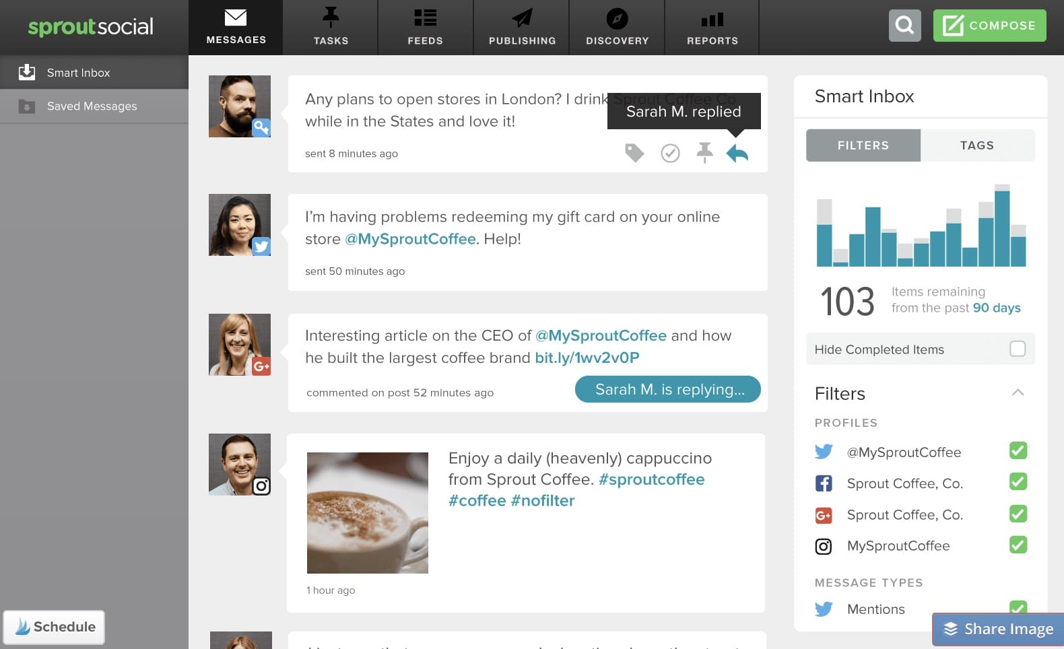Viewport: 1064px width, 649px height.
Task: Click the search magnifier icon
Action: tap(905, 26)
